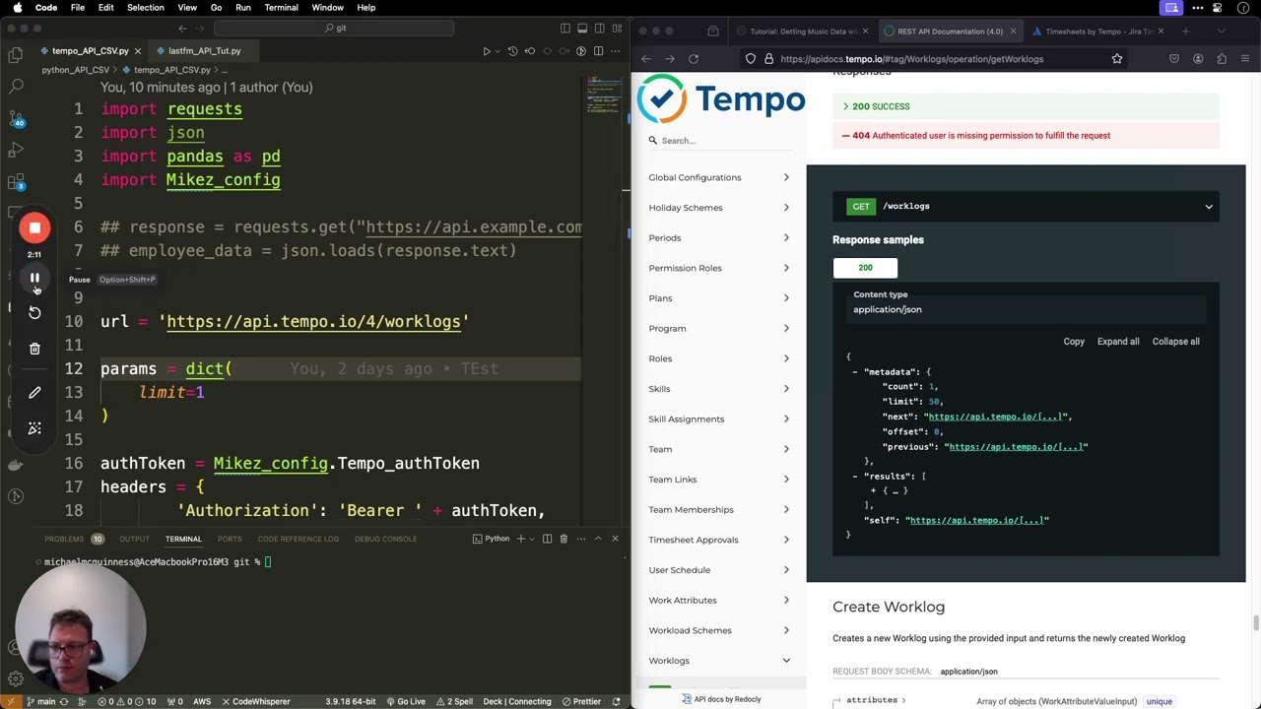1261x709 pixels.
Task: Stop the screen recording with the red button
Action: (34, 228)
